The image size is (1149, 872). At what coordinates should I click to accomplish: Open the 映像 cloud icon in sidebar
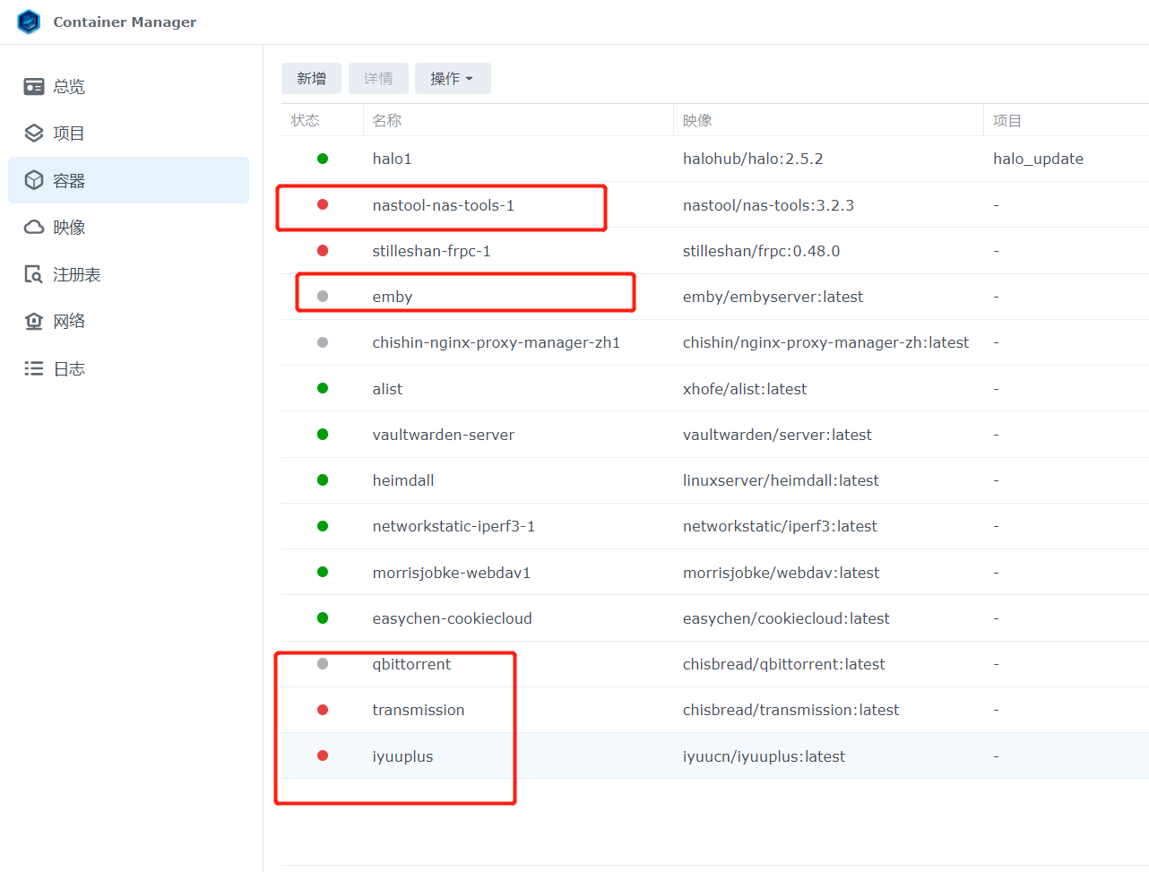tap(34, 227)
